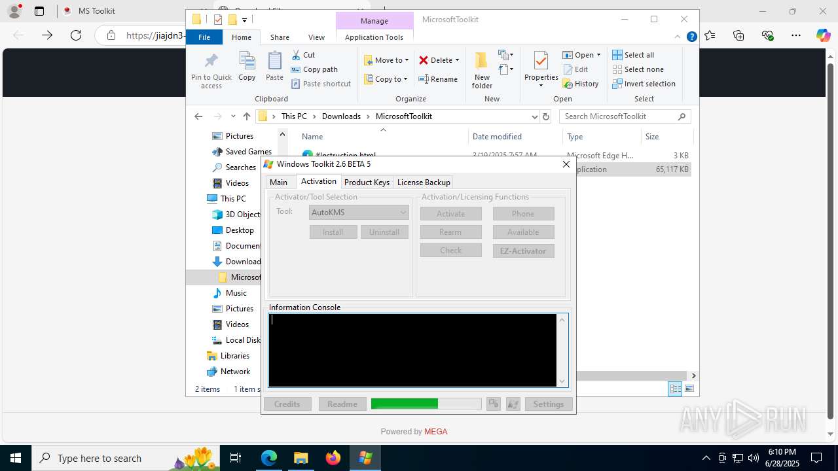Click the New folder icon

pos(482,61)
